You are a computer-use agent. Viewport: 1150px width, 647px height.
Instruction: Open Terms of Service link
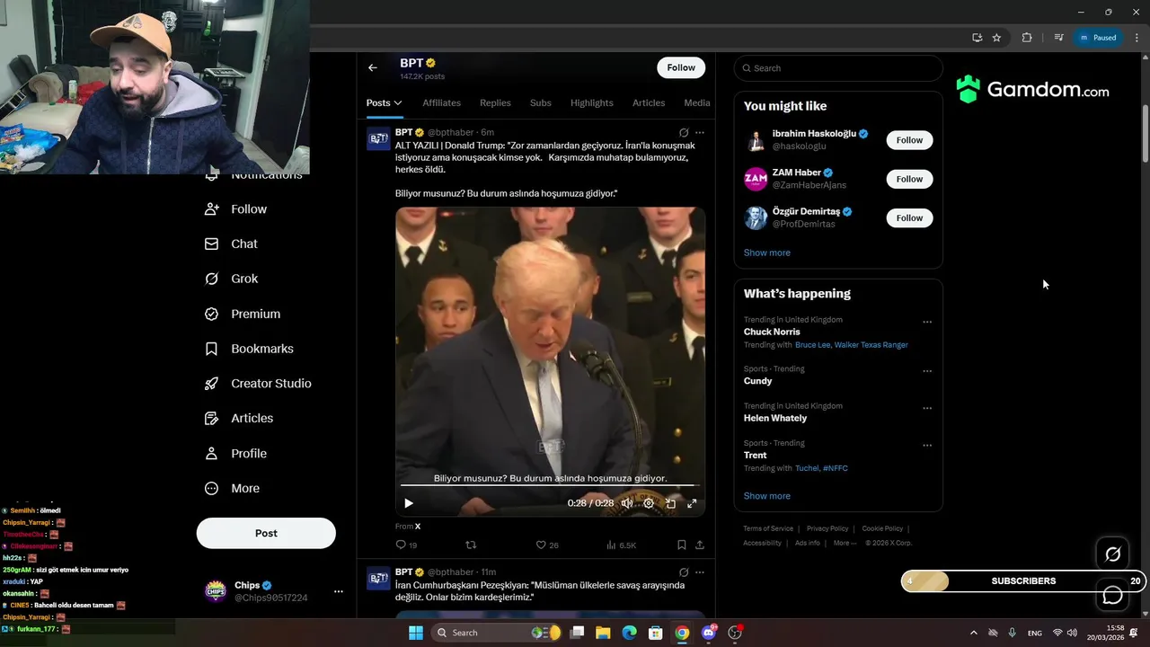[x=768, y=528]
